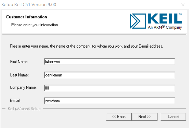The width and height of the screenshot is (189, 128).
Task: Click the E-mail field containing zxcvbnm
Action: (109, 101)
